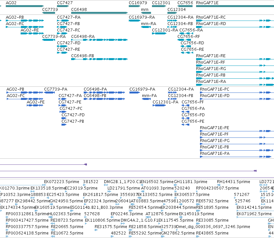Click protein CG7739-PA
274x238 pixels.
56,89
